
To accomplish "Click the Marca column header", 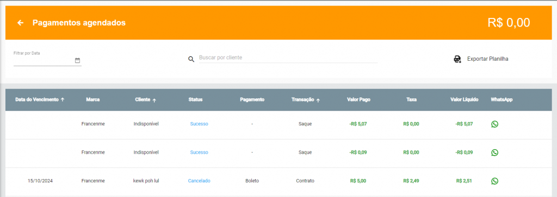I will [x=92, y=99].
